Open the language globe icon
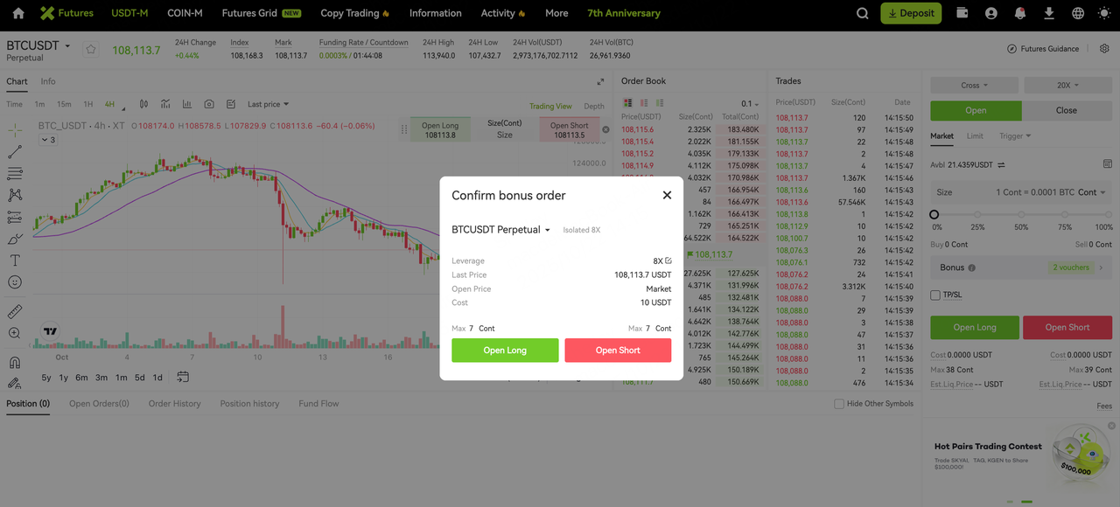The image size is (1120, 507). 1078,13
